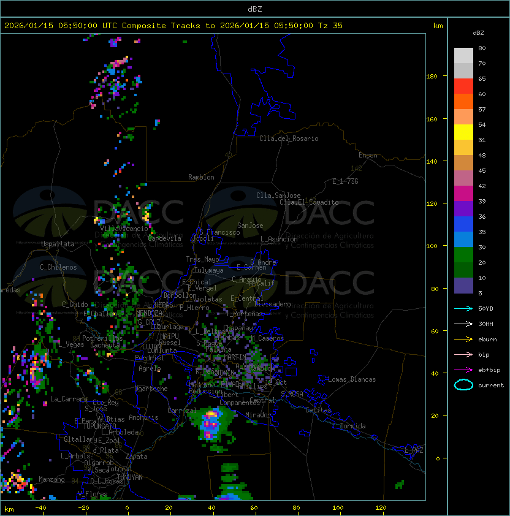
Task: Click the white 30HM arrow in legend
Action: point(463,324)
